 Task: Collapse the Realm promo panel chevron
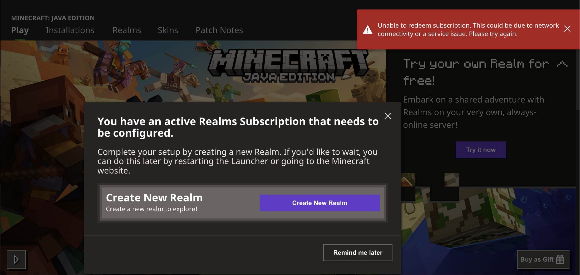(562, 64)
